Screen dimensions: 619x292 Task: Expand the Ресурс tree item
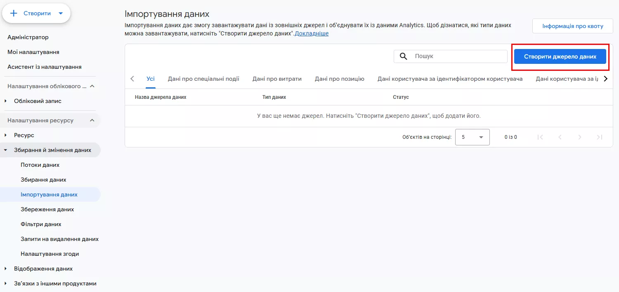point(6,135)
